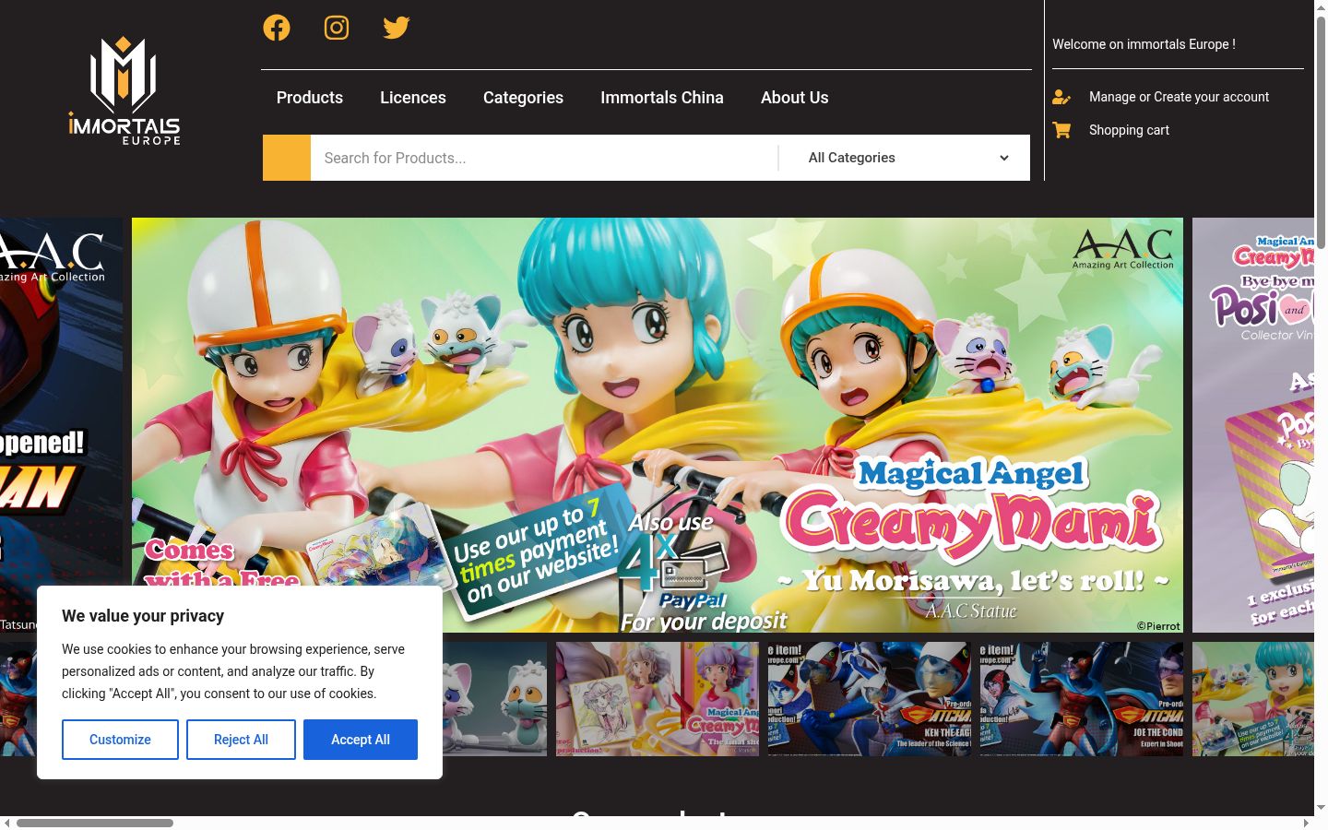The width and height of the screenshot is (1328, 830).
Task: Click the scrollbar up arrow
Action: [x=1321, y=7]
